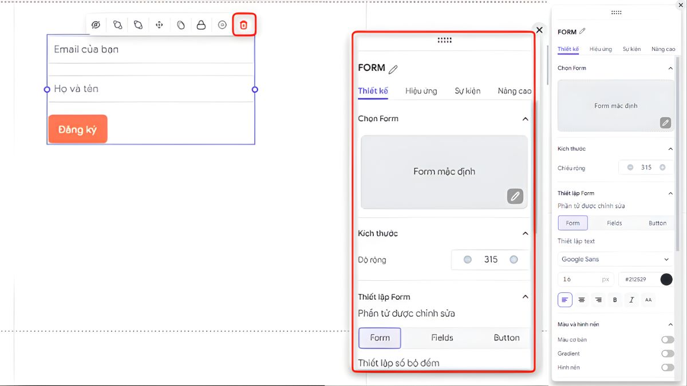This screenshot has height=386, width=687.
Task: Center-align the form text
Action: coord(582,300)
